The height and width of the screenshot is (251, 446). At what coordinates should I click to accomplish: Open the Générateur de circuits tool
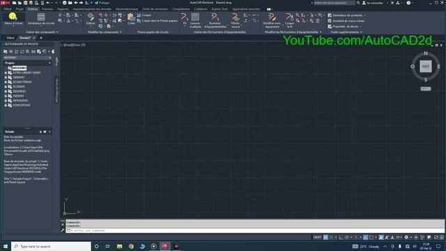coord(41,19)
